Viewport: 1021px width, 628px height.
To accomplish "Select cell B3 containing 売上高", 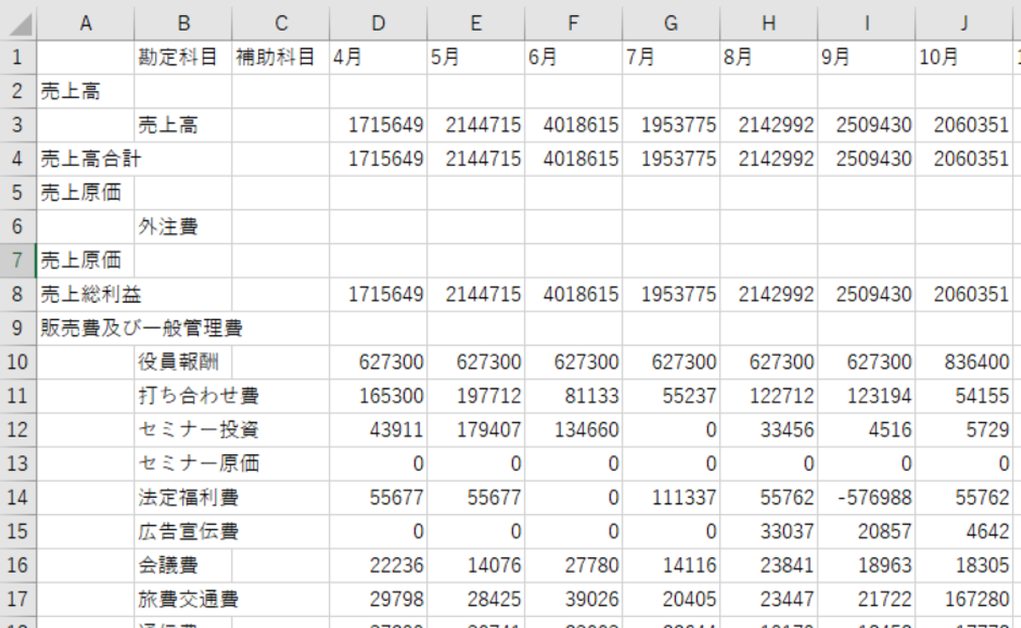I will [183, 125].
